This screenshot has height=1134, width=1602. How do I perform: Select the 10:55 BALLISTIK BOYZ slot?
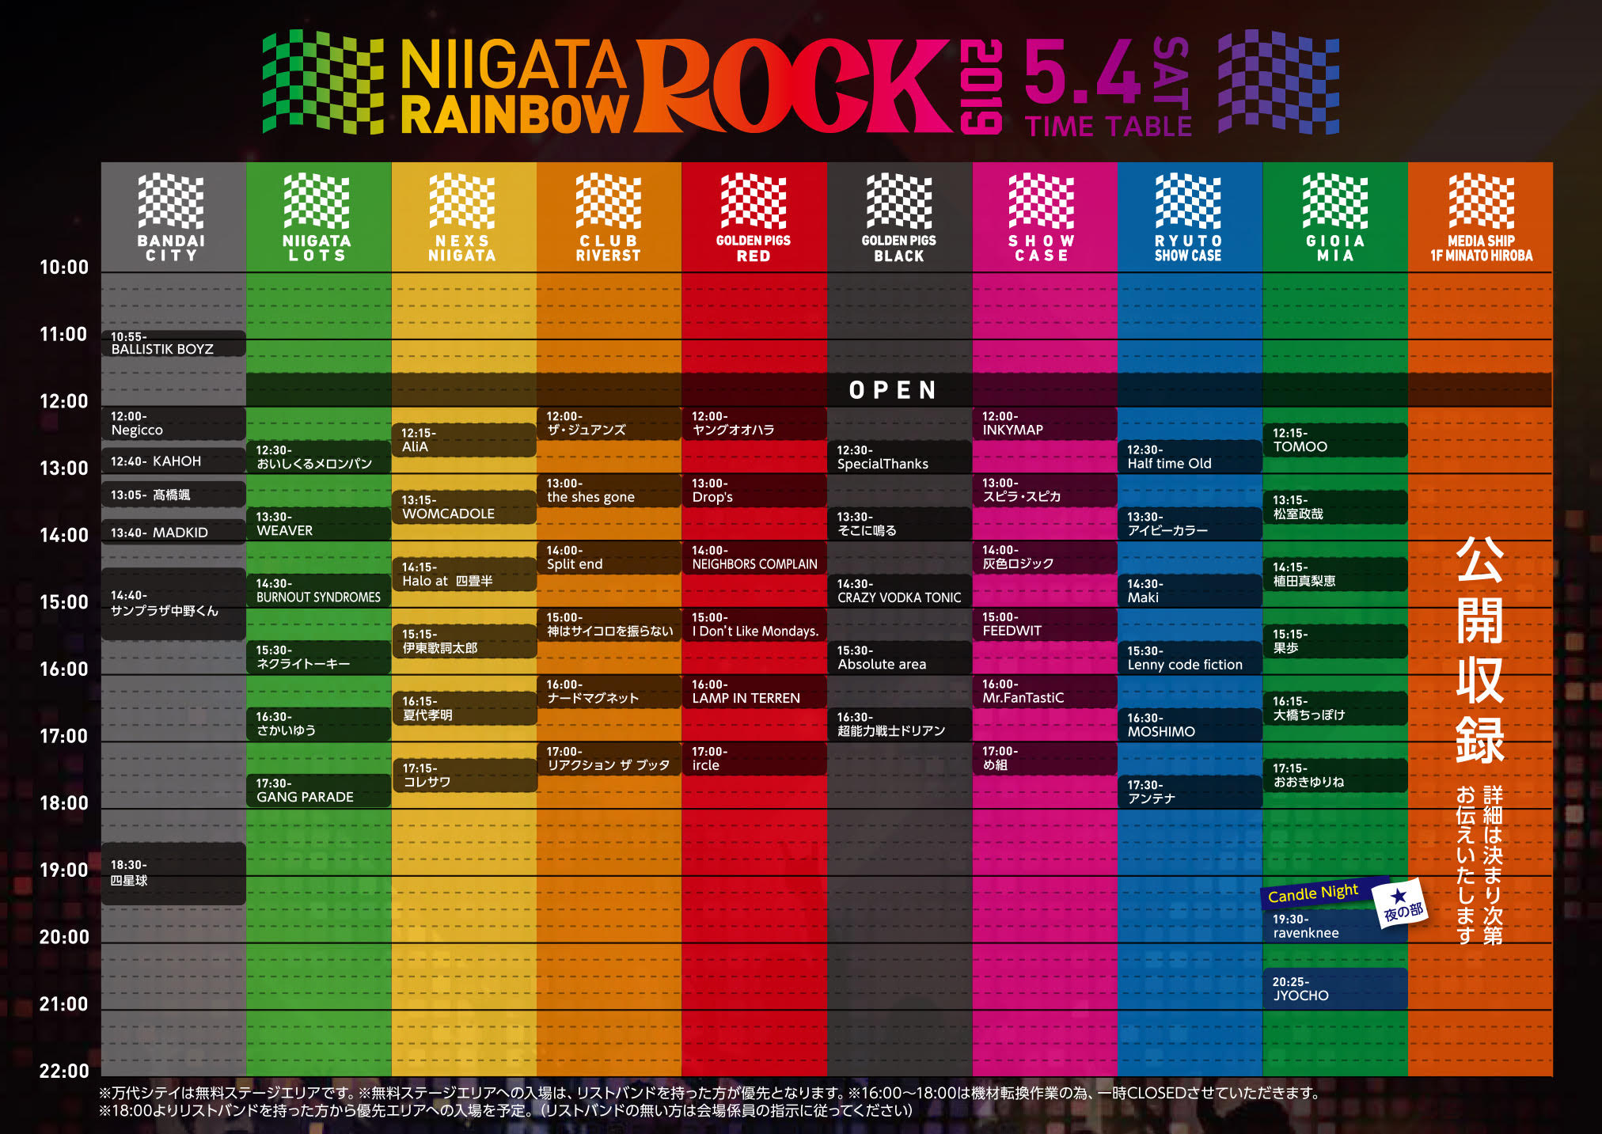[x=173, y=343]
